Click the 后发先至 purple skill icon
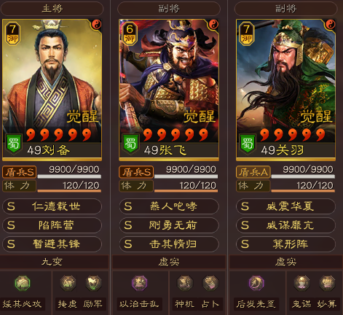 pyautogui.click(x=256, y=283)
